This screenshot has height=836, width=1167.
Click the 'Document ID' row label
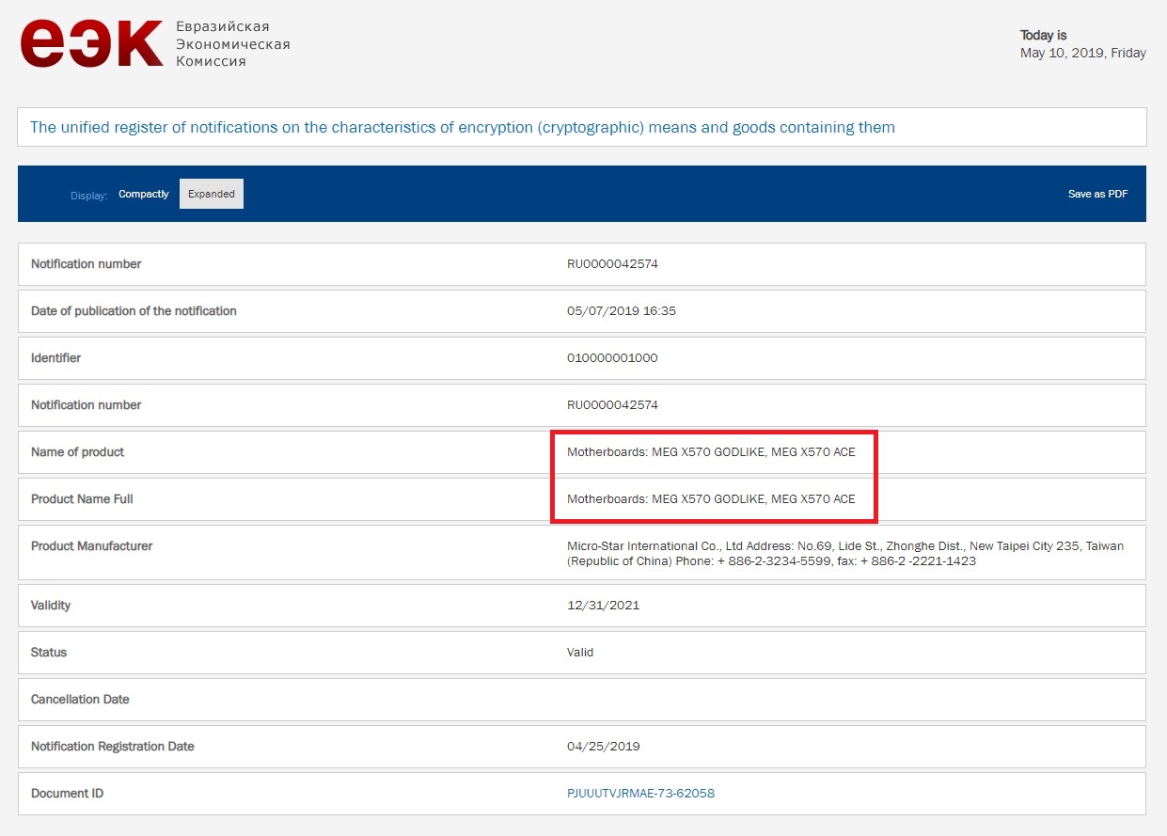click(67, 793)
